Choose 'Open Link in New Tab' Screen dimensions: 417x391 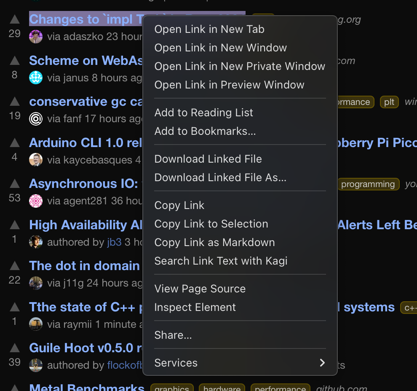pos(209,29)
